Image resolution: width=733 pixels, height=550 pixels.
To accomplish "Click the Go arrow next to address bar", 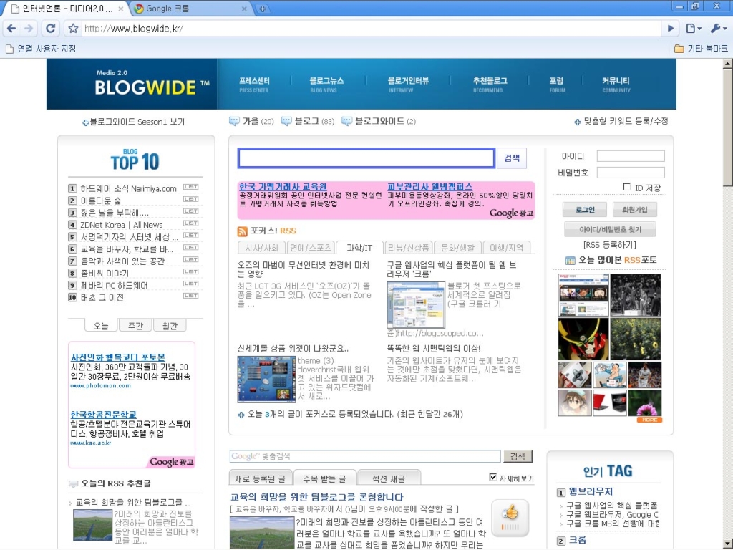I will point(670,29).
